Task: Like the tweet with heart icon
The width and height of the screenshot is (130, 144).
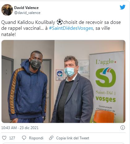Action: (x=4, y=138)
